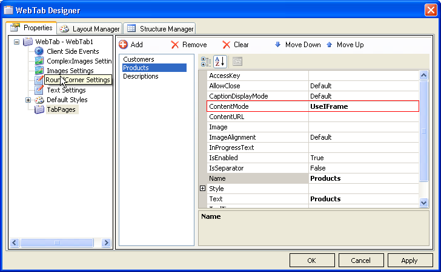Click the Property Pages icon
The width and height of the screenshot is (441, 272).
237,61
